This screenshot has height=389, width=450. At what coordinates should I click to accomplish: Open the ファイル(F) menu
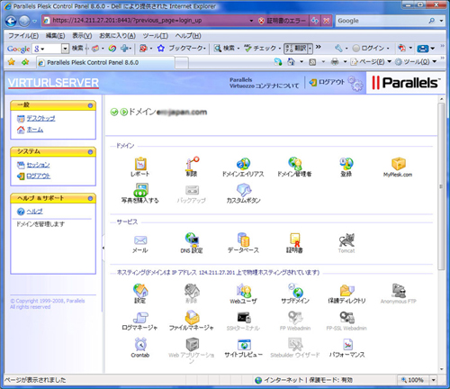click(x=23, y=36)
